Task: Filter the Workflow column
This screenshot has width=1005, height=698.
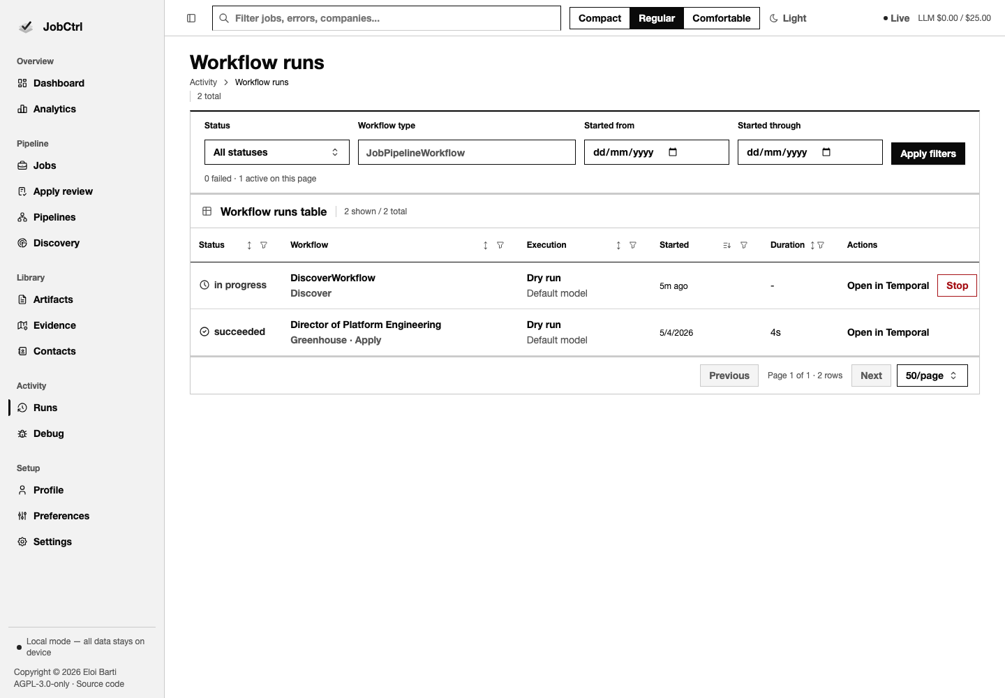Action: pos(500,245)
